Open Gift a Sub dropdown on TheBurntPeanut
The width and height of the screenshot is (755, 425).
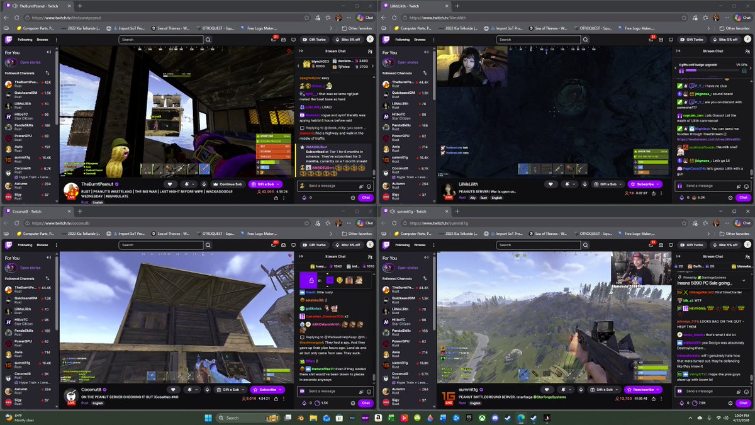coord(266,184)
